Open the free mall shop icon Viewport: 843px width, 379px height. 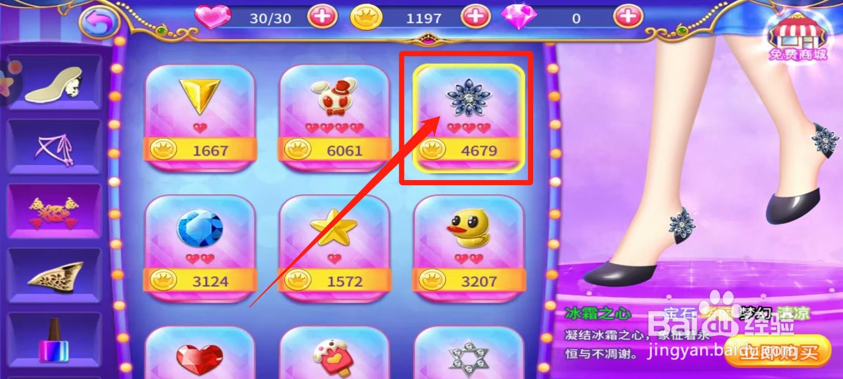797,37
